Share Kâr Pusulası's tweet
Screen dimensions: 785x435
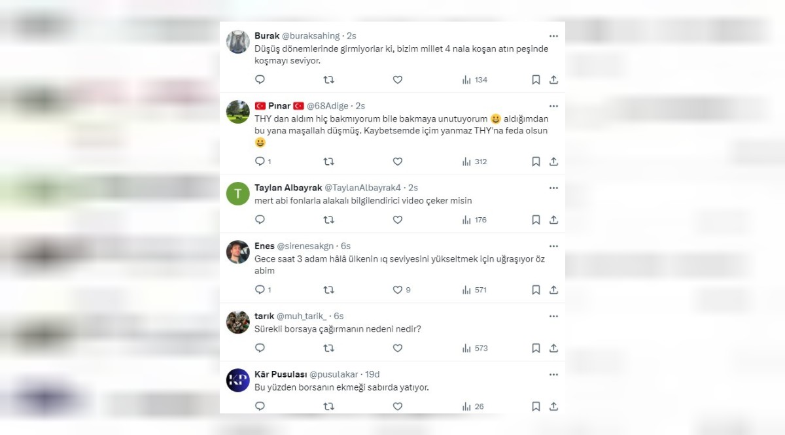[553, 406]
